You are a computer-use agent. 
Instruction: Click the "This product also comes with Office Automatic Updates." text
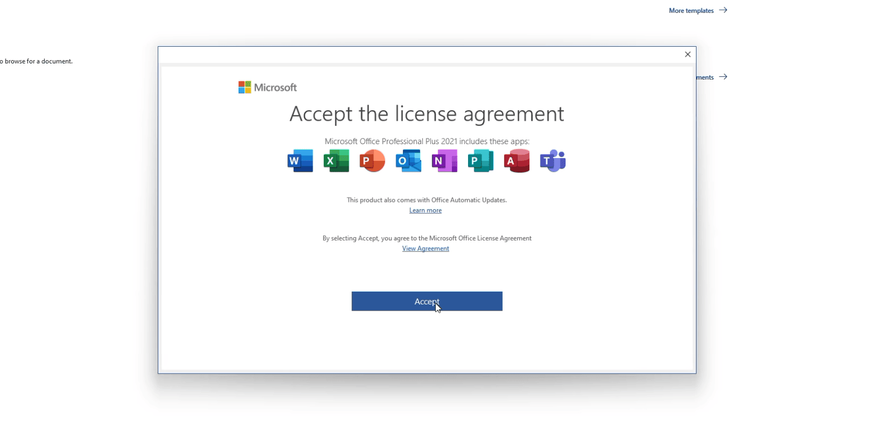pos(427,200)
